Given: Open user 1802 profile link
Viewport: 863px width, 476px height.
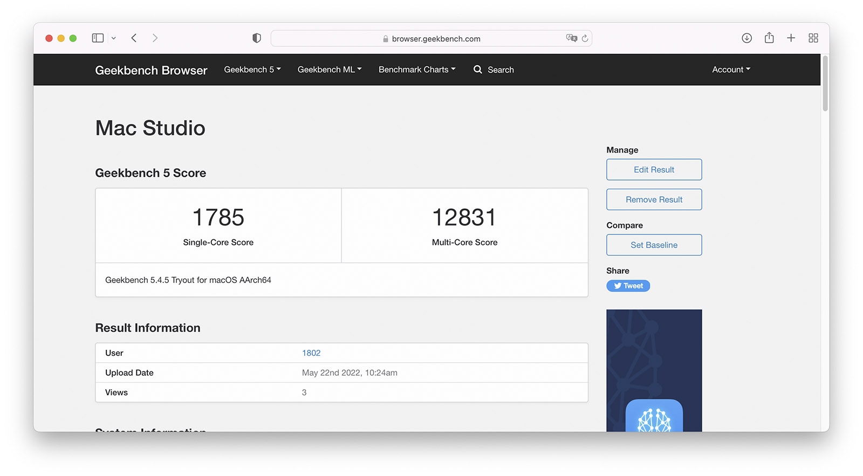Looking at the screenshot, I should (x=311, y=353).
